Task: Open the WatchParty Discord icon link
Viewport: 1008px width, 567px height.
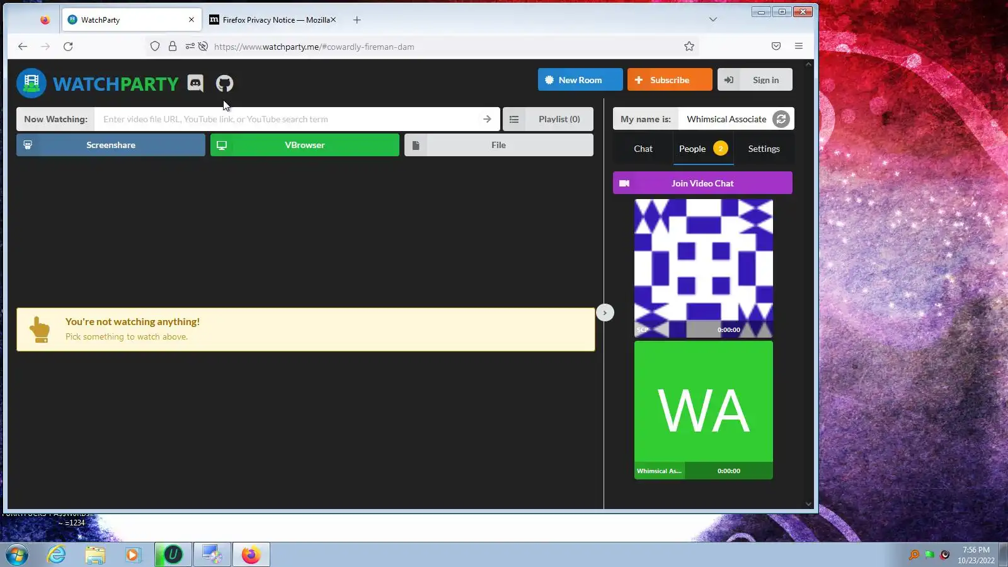Action: click(x=195, y=83)
